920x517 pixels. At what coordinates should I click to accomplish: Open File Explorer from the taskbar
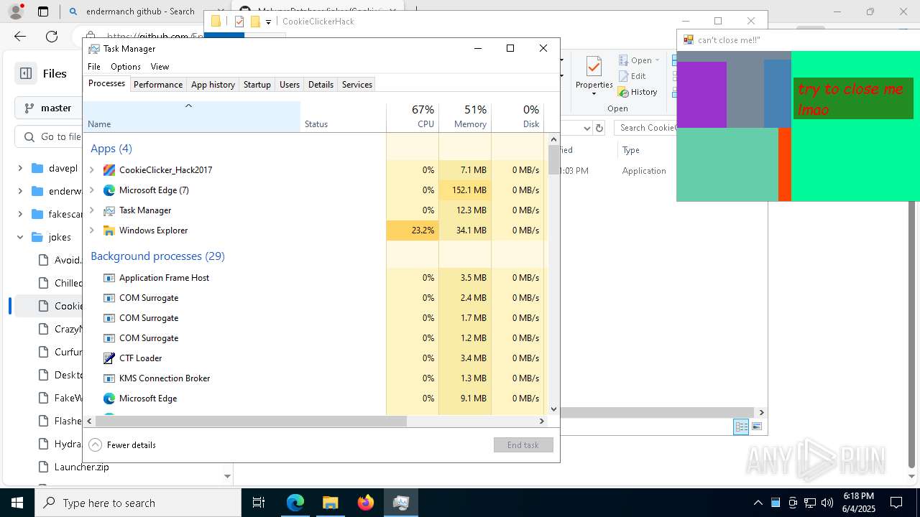pyautogui.click(x=330, y=503)
